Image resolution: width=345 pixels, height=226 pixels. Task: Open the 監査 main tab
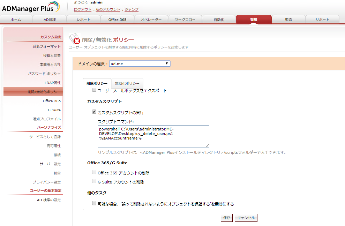tap(289, 20)
